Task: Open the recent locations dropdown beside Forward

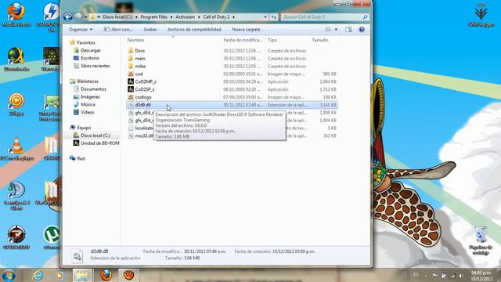Action: [x=85, y=17]
